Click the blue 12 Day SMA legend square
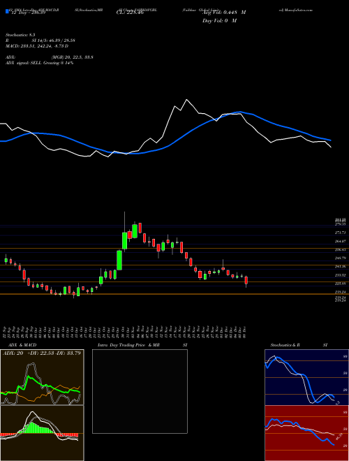 click(7, 11)
